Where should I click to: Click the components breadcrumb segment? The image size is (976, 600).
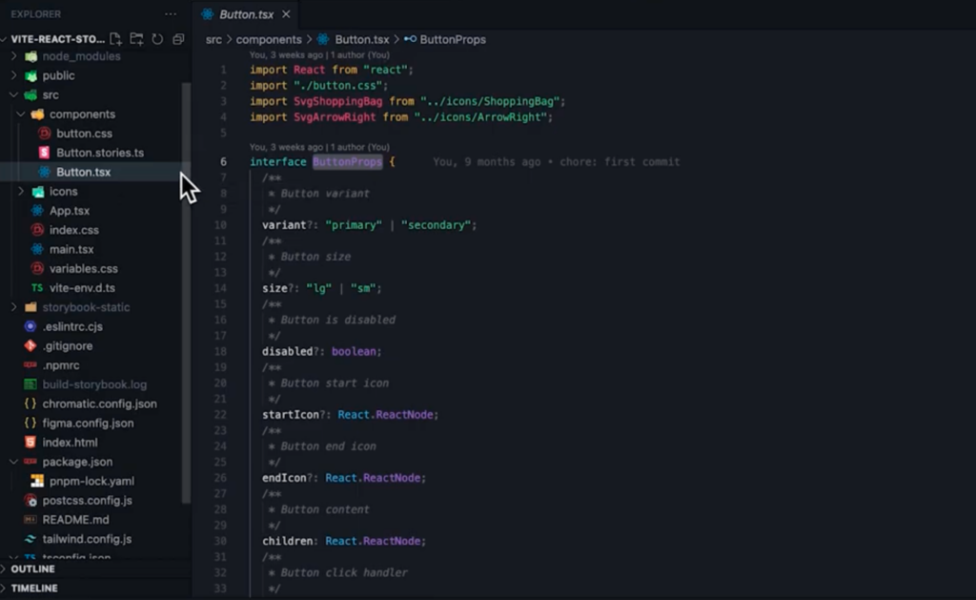pos(268,39)
